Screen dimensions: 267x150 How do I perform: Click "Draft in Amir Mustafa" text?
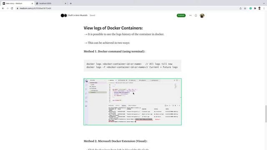point(78,15)
